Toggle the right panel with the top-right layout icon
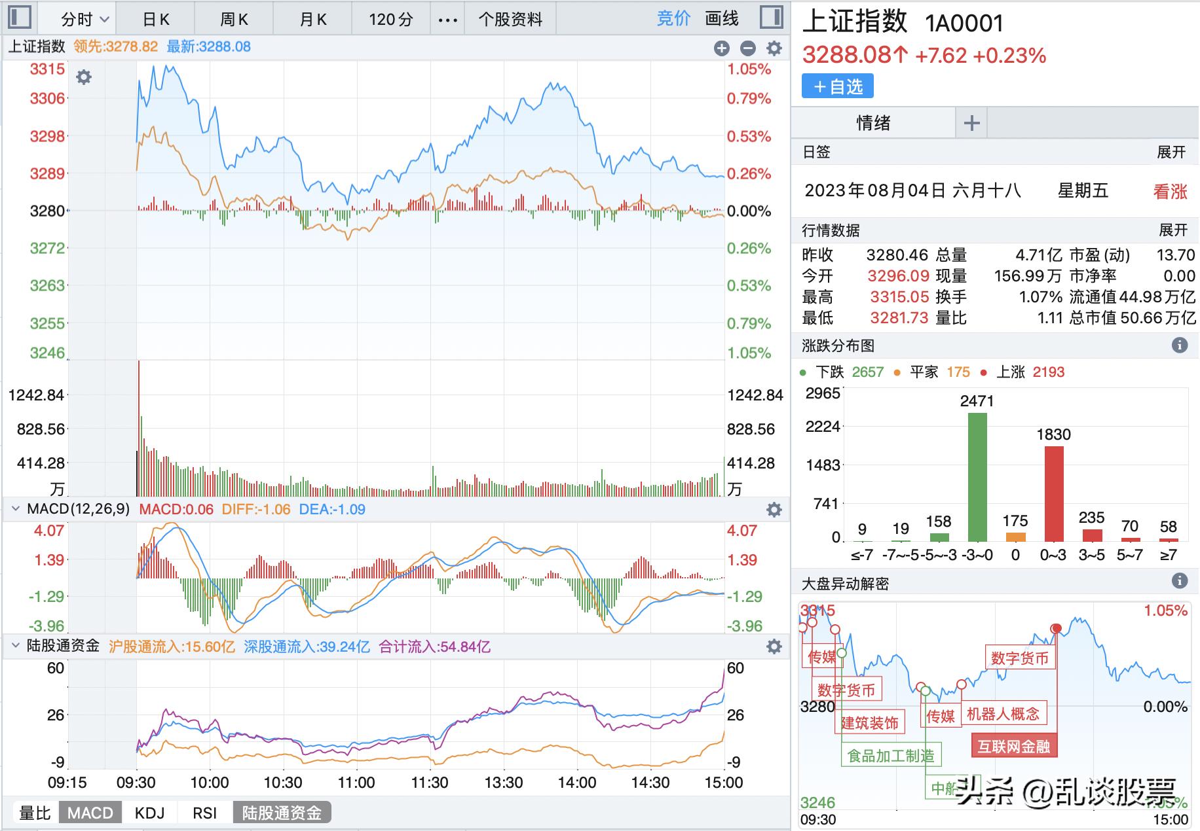Image resolution: width=1200 pixels, height=831 pixels. pos(772,17)
